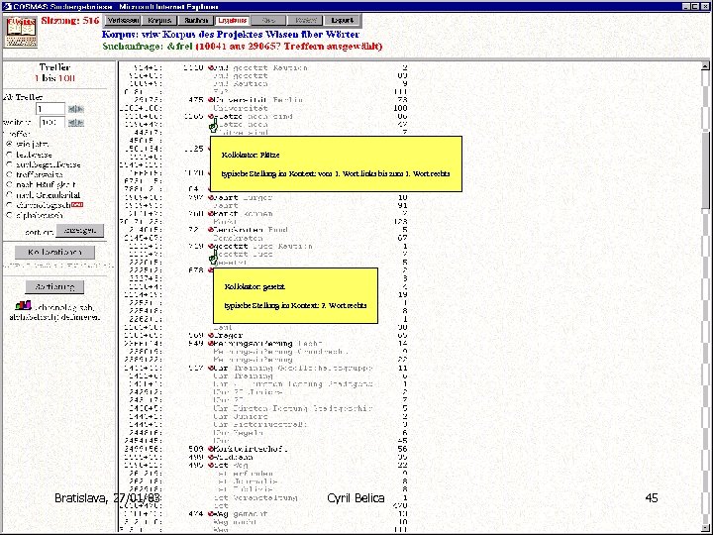
Task: Click the Export toolbar button
Action: (x=342, y=21)
